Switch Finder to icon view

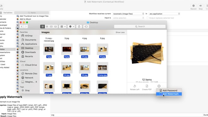point(43,27)
